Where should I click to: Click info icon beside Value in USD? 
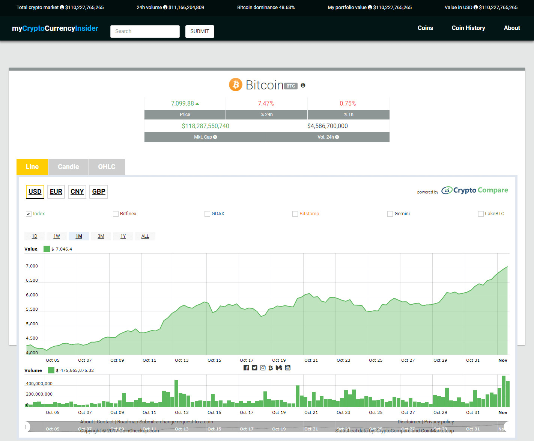pos(476,7)
